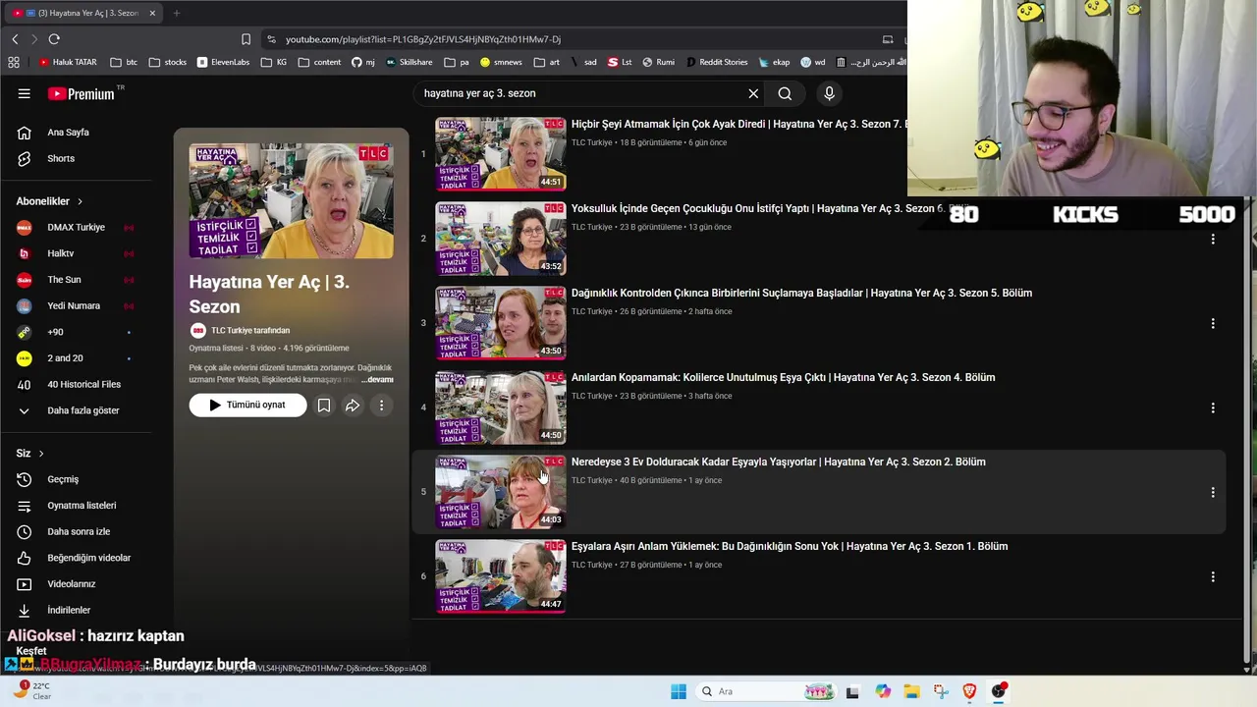
Task: Close the Hayatına Yer Aç browser tab
Action: (152, 13)
